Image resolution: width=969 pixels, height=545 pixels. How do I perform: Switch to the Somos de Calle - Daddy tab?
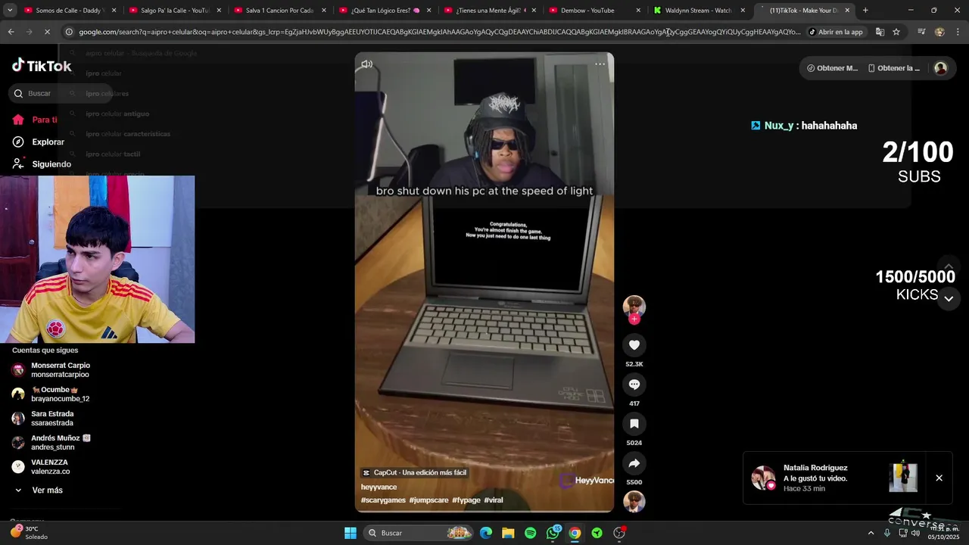click(x=70, y=11)
